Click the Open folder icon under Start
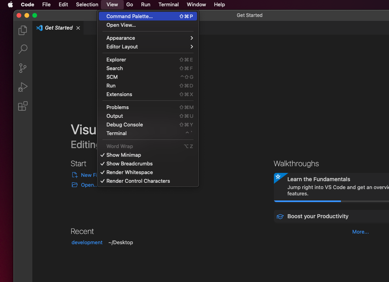This screenshot has height=282, width=389. (74, 185)
